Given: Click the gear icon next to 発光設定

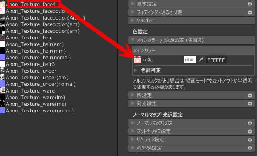Looking at the screenshot, I should pos(250,104).
